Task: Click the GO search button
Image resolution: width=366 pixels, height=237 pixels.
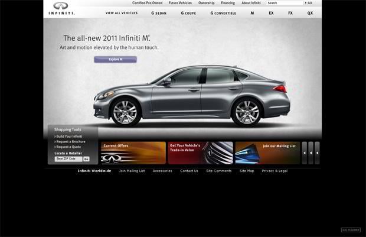Action: (x=309, y=3)
